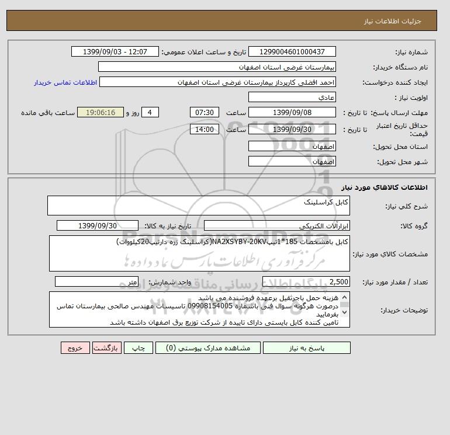450x435 pixels.
Task: Click priority field عادی
Action: (292, 97)
